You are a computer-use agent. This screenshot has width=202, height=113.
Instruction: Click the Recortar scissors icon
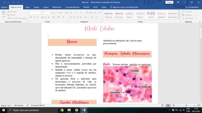[x=8, y=12]
